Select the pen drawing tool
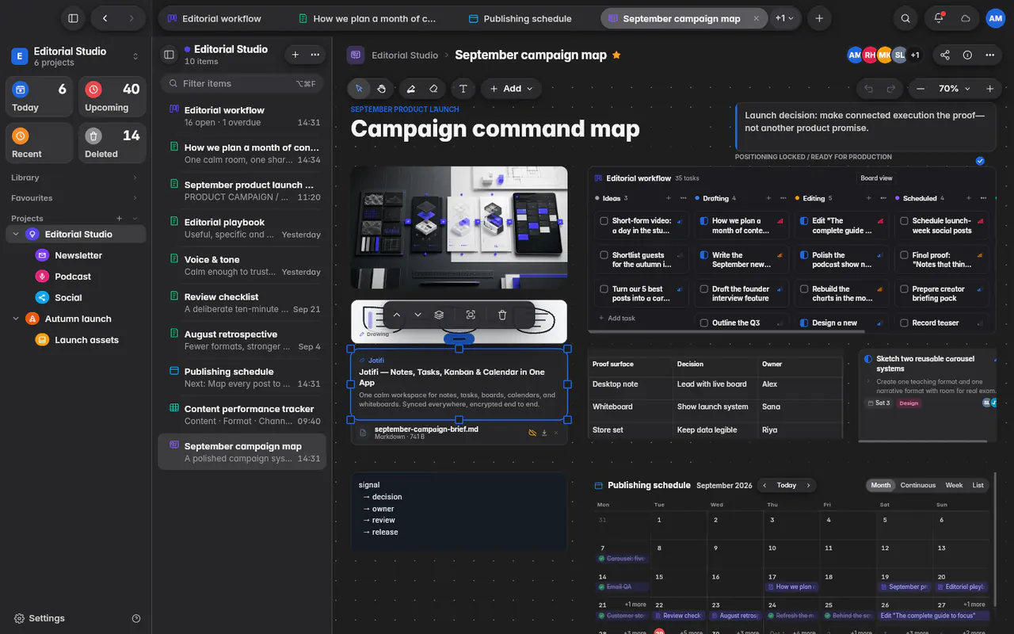Screen dimensions: 1014x634 (410, 89)
